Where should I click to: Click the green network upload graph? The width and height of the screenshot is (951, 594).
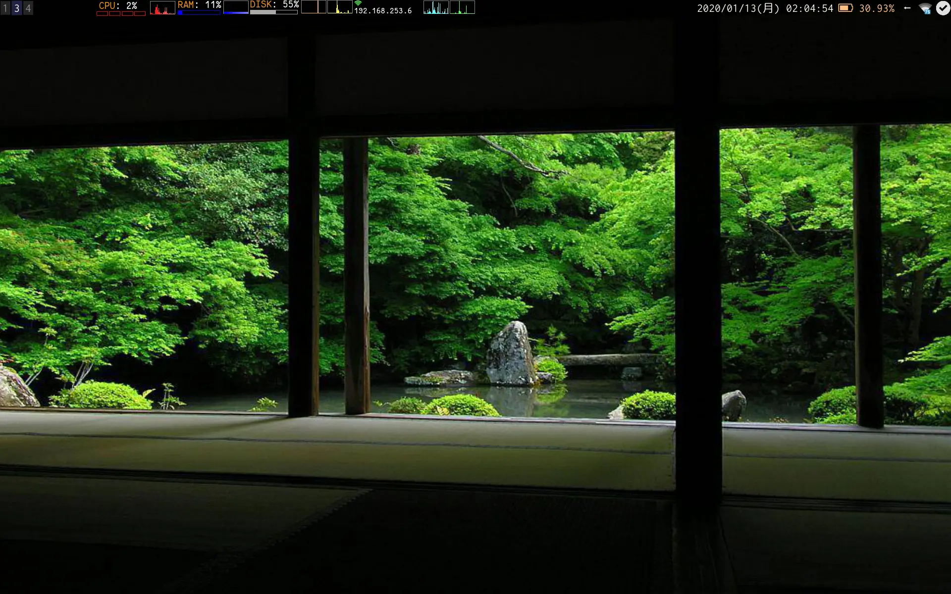click(462, 7)
